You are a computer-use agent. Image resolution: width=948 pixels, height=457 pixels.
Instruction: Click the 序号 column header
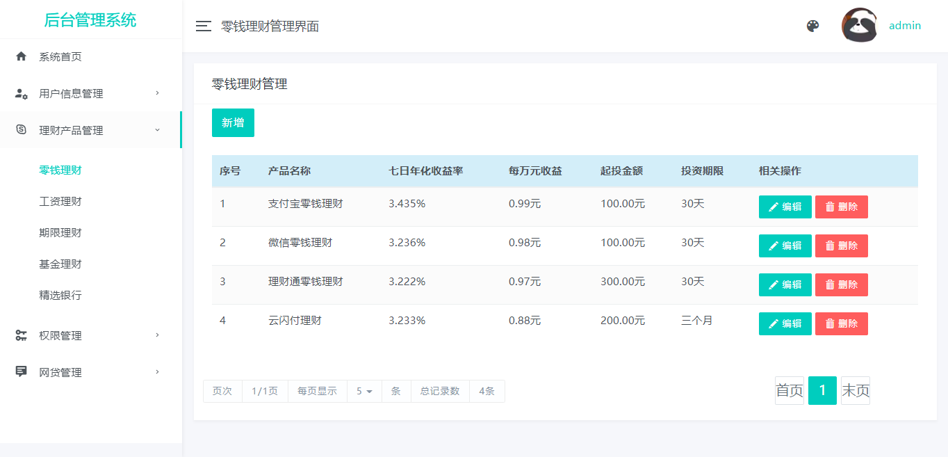point(230,171)
